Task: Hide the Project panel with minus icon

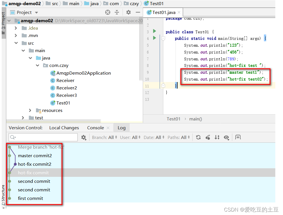Action: pyautogui.click(x=138, y=12)
